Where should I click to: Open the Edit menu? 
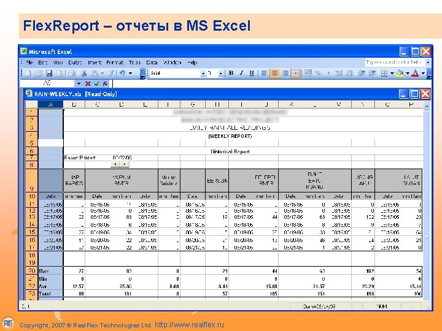42,63
